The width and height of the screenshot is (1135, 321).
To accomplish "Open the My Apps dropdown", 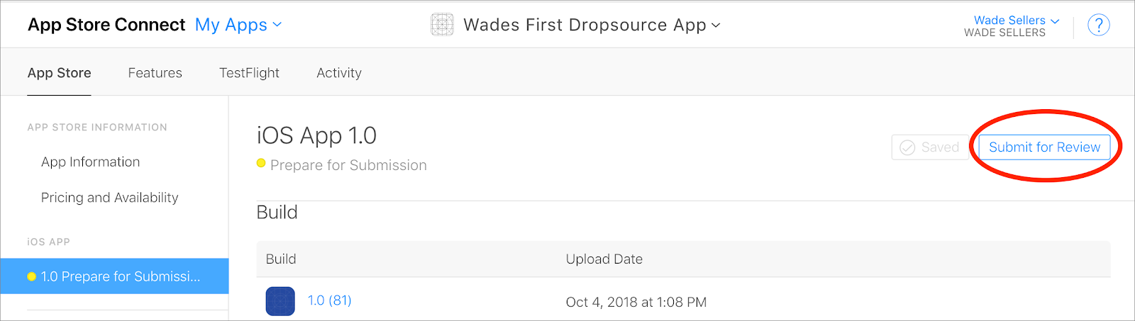I will pos(238,25).
